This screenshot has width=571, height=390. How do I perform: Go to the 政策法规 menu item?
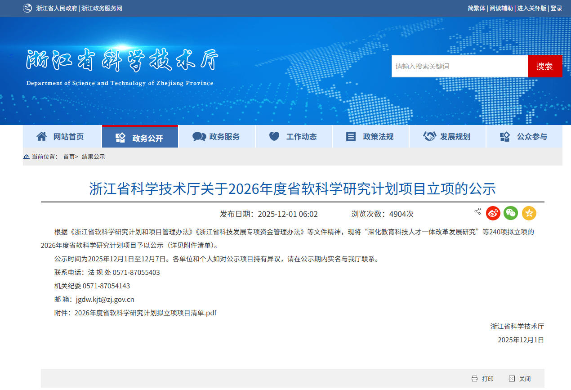pyautogui.click(x=370, y=137)
